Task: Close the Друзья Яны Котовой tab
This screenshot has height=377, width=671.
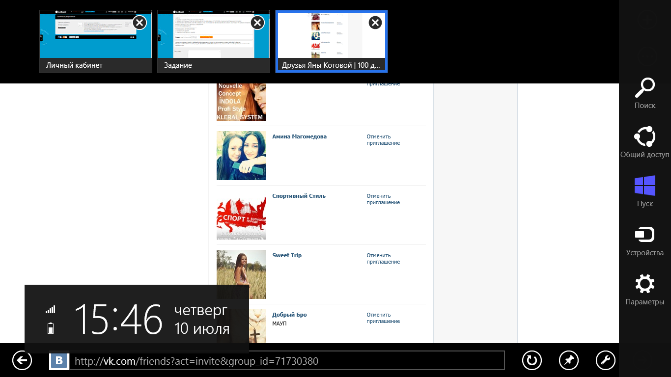Action: point(375,23)
